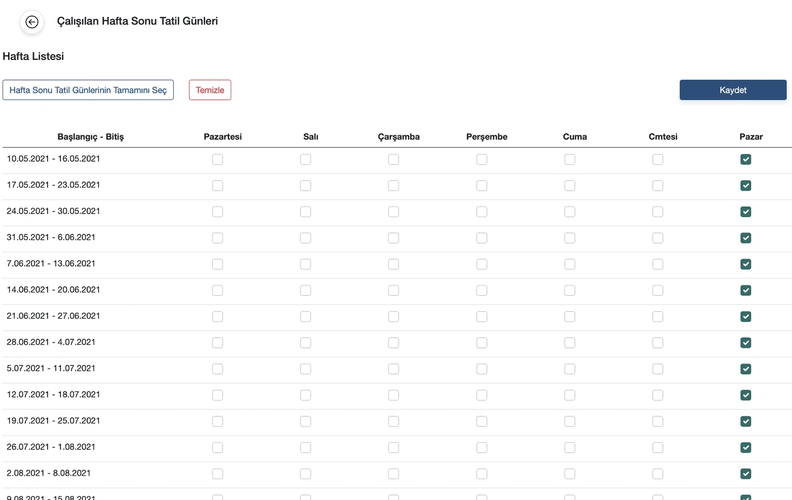This screenshot has height=500, width=792.
Task: Select the date range '21.06.2021 - 27.06.2021'
Action: click(54, 316)
